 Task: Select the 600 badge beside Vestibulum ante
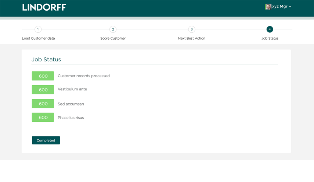point(43,90)
